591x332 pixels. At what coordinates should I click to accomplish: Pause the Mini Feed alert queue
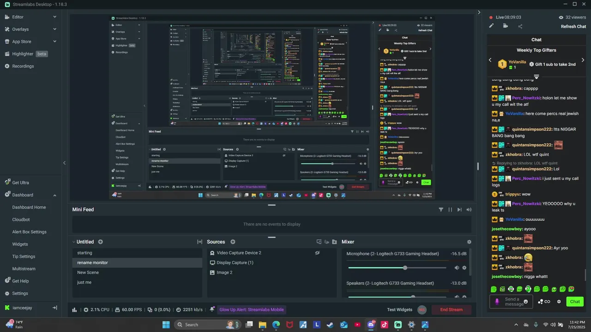pyautogui.click(x=450, y=209)
